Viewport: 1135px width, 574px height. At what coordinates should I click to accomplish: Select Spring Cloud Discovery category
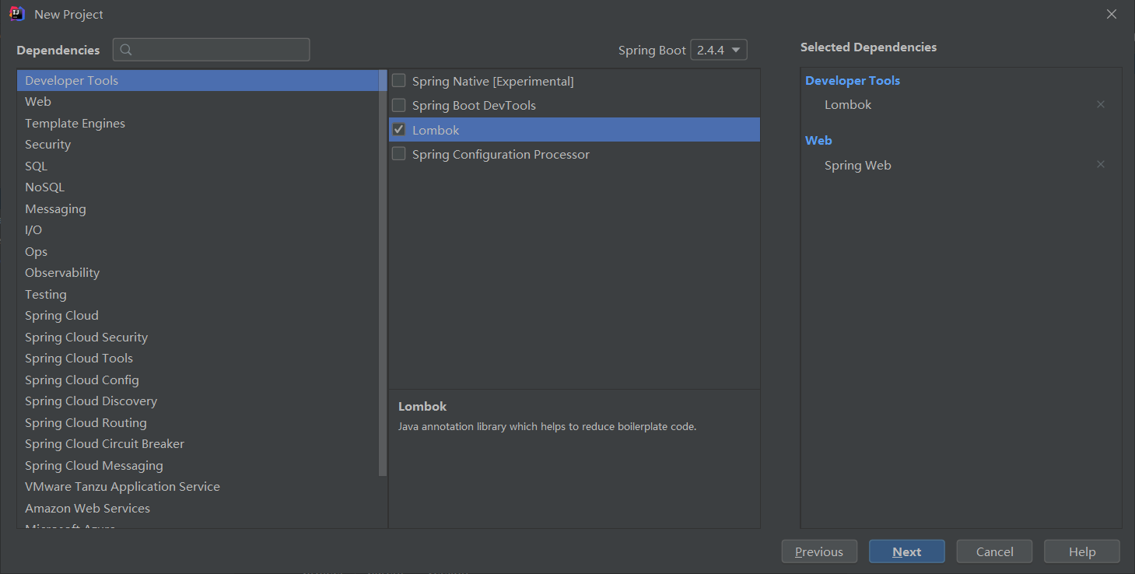tap(91, 401)
